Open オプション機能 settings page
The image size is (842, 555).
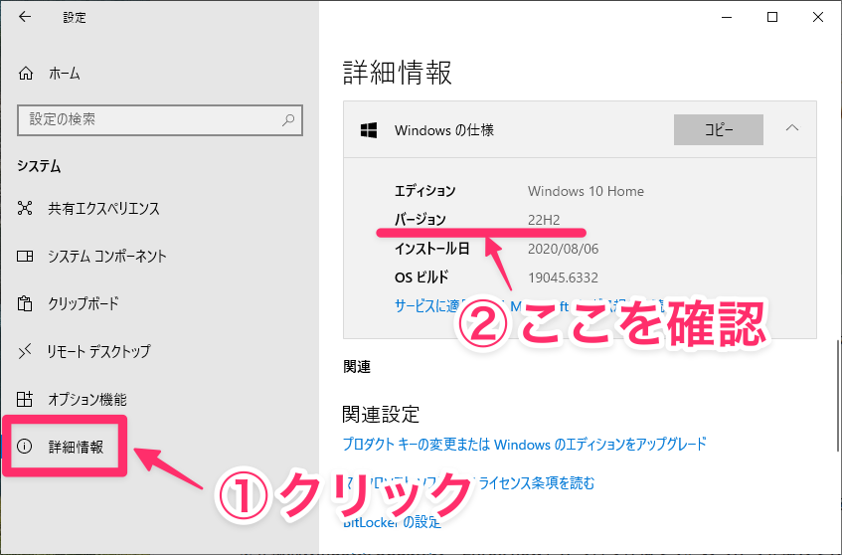point(87,399)
